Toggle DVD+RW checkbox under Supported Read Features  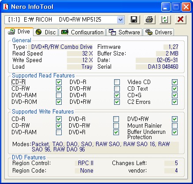click(x=117, y=102)
